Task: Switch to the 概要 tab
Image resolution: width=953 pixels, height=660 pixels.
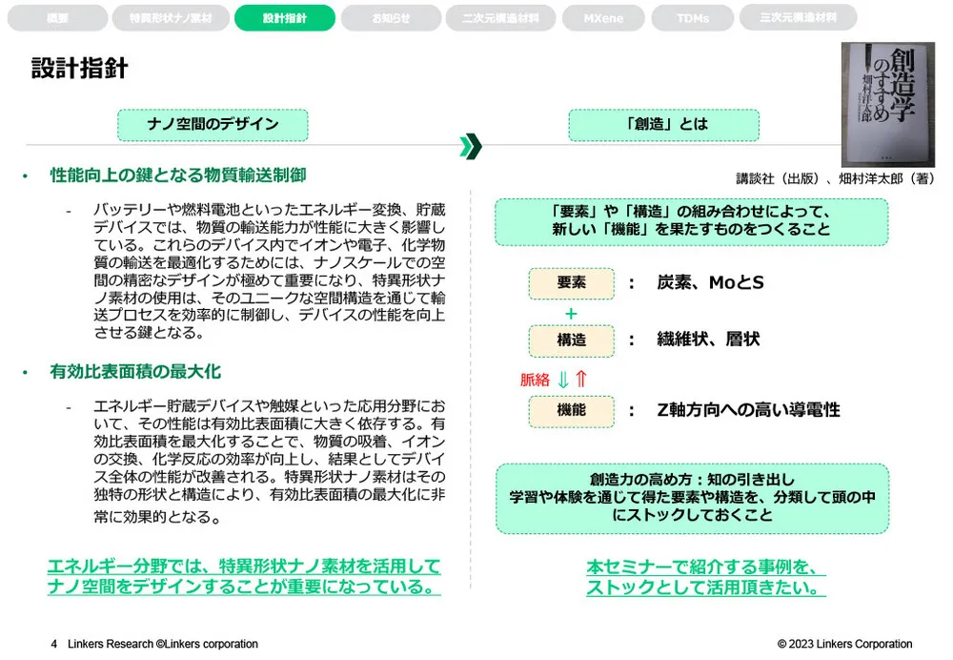Action: [56, 17]
